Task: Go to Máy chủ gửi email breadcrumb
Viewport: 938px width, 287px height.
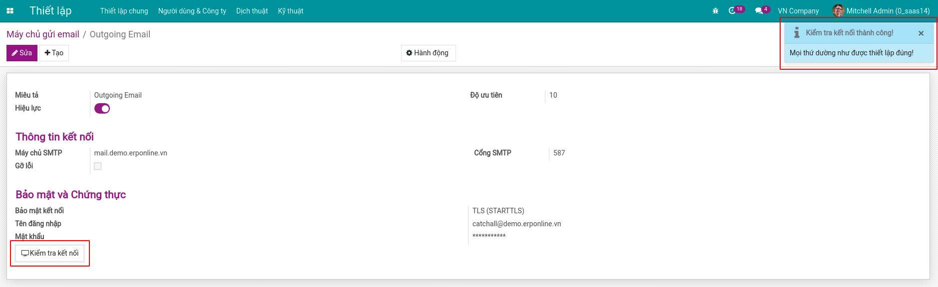Action: click(43, 34)
